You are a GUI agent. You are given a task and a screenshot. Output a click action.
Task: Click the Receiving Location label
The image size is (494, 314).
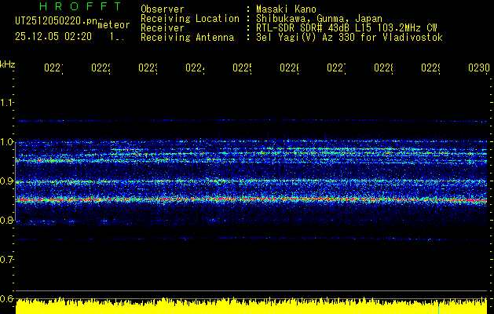pos(190,19)
